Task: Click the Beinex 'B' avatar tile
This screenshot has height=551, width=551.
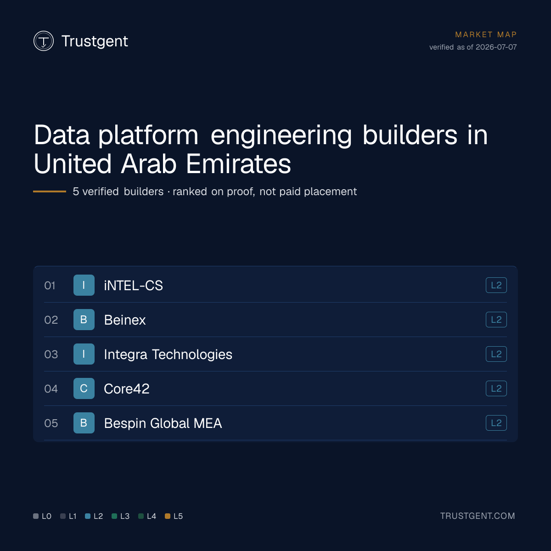Action: (x=84, y=320)
